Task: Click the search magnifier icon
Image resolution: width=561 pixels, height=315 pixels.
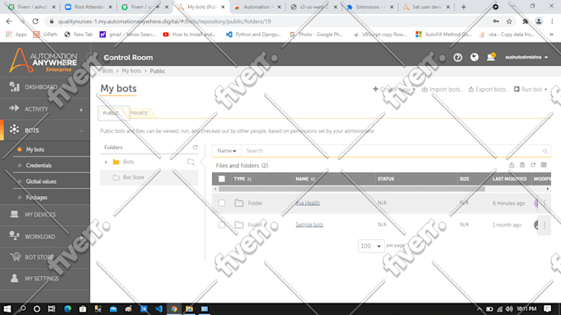Action: pos(544,151)
